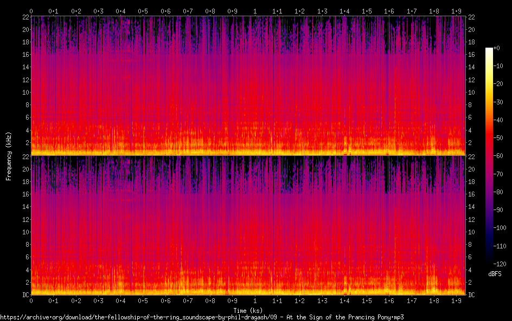Click the white top end of color bar
This screenshot has width=512, height=321.
click(489, 50)
